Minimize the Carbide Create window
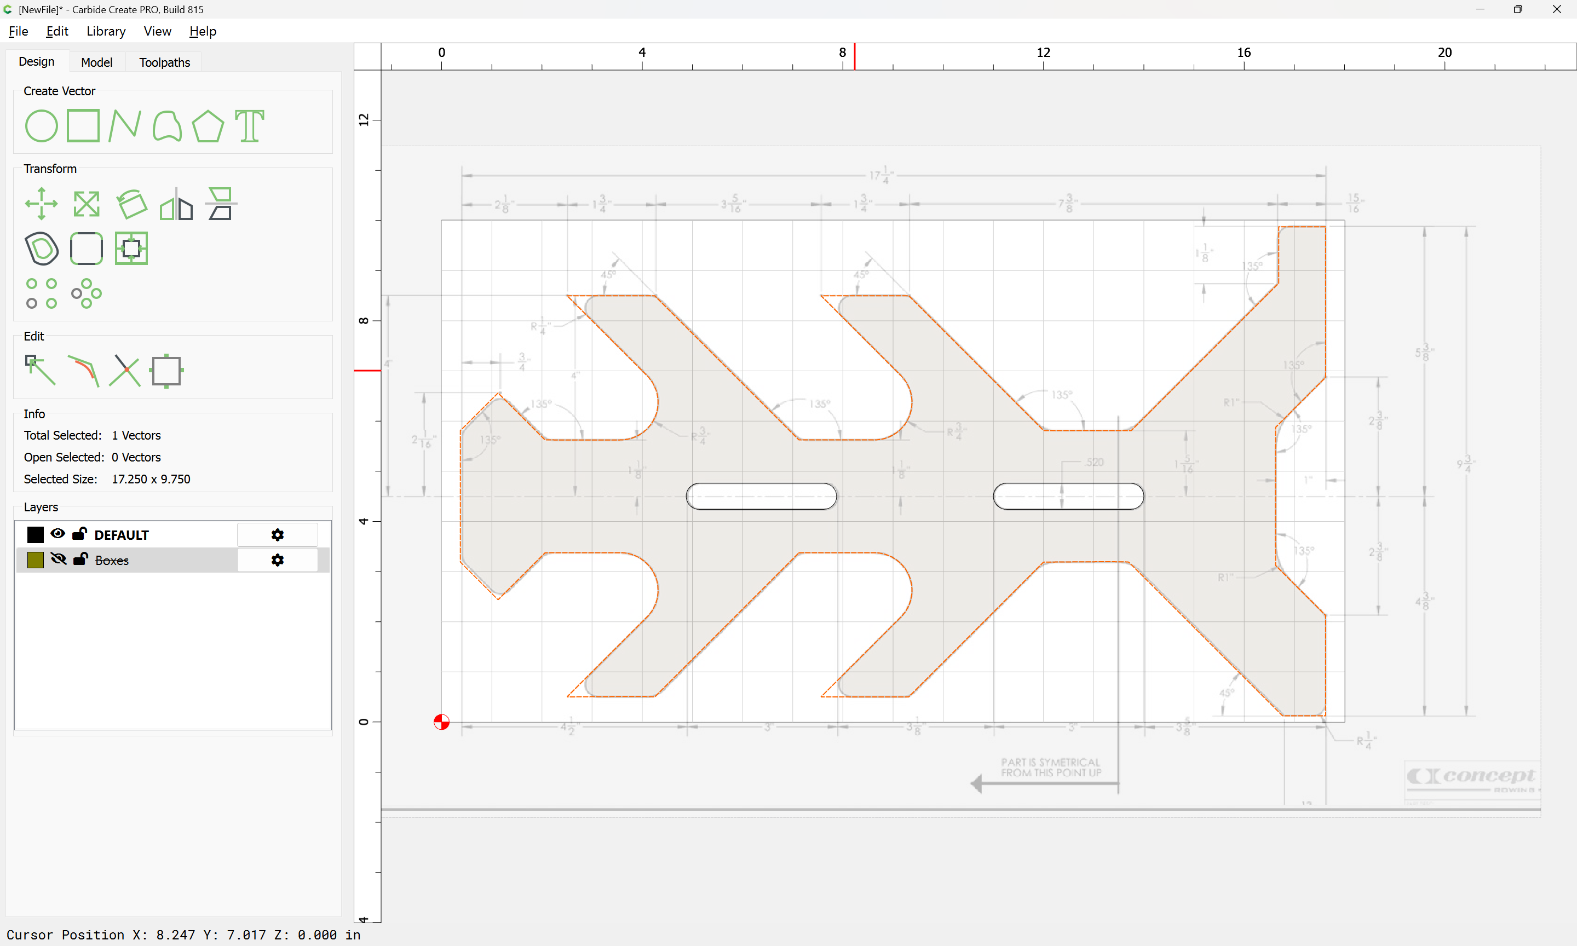This screenshot has height=946, width=1577. click(x=1480, y=9)
